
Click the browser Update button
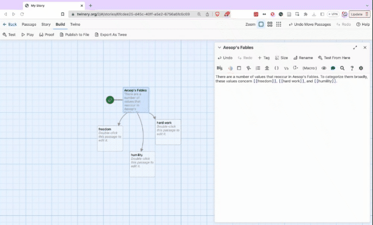[359, 14]
